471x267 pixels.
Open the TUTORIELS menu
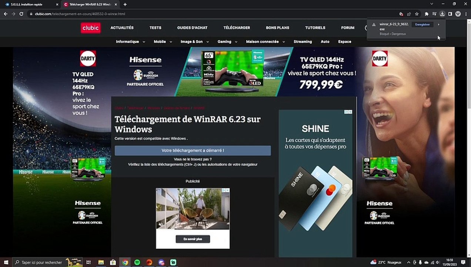coord(315,28)
